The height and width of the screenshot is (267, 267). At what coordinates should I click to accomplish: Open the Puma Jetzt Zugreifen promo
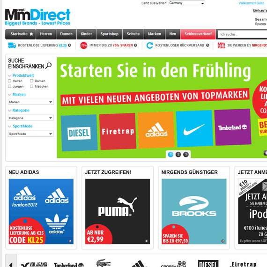(x=118, y=211)
